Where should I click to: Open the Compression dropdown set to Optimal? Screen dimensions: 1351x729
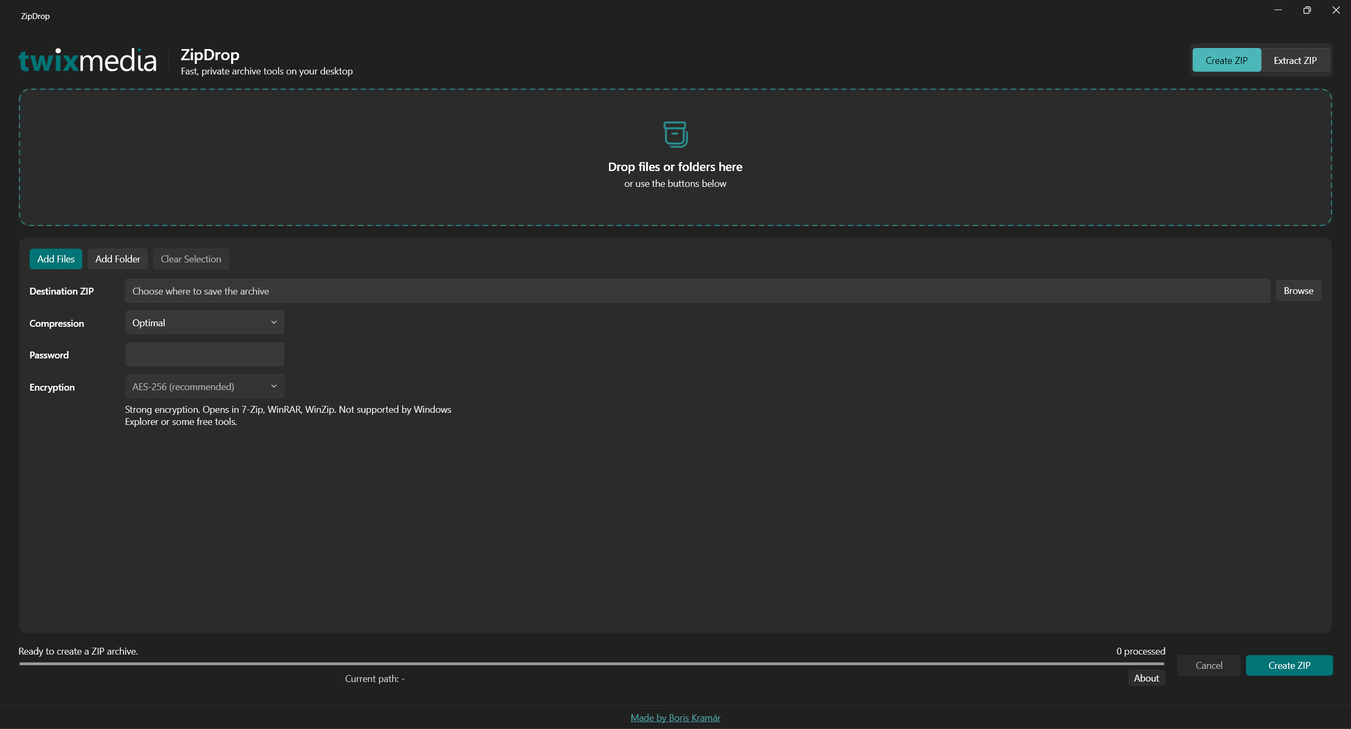click(x=205, y=323)
